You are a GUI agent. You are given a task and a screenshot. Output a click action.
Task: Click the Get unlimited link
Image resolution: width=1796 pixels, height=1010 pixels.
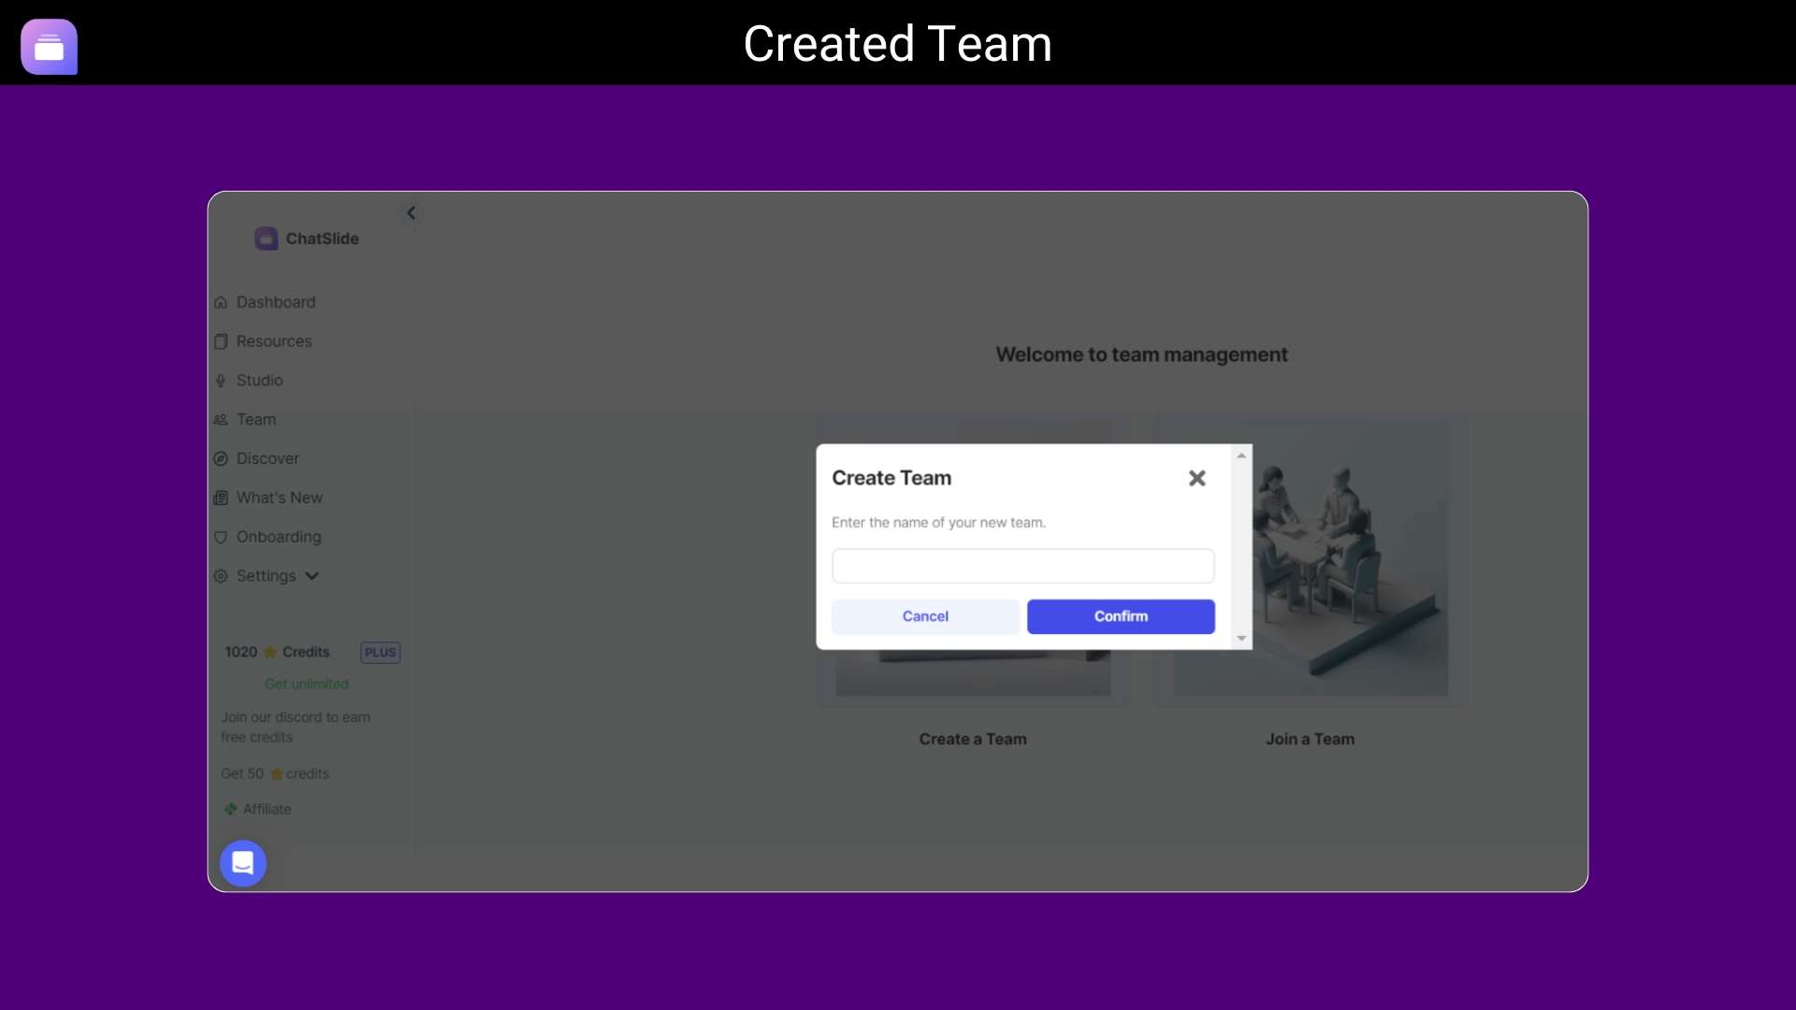306,684
